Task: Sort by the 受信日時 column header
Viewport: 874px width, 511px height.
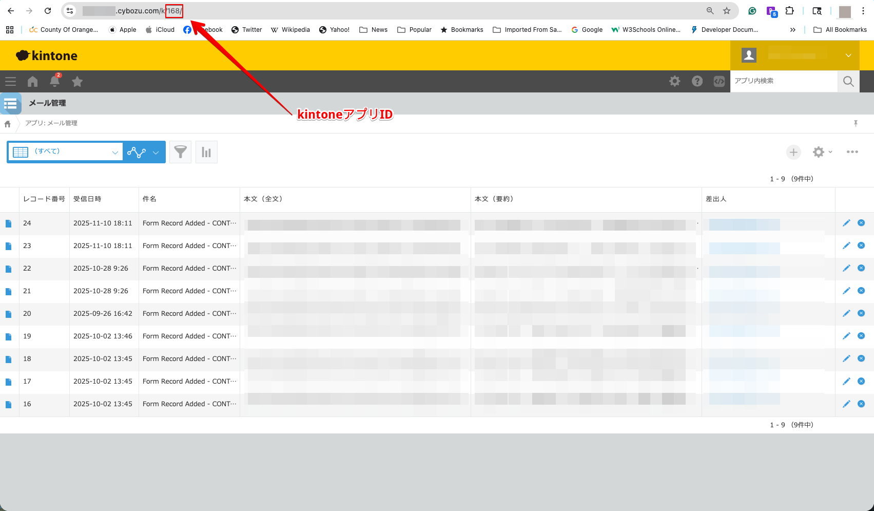Action: coord(87,199)
